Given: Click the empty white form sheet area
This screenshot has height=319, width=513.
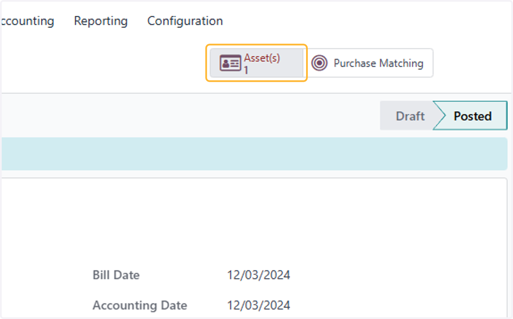Looking at the screenshot, I should (254, 222).
